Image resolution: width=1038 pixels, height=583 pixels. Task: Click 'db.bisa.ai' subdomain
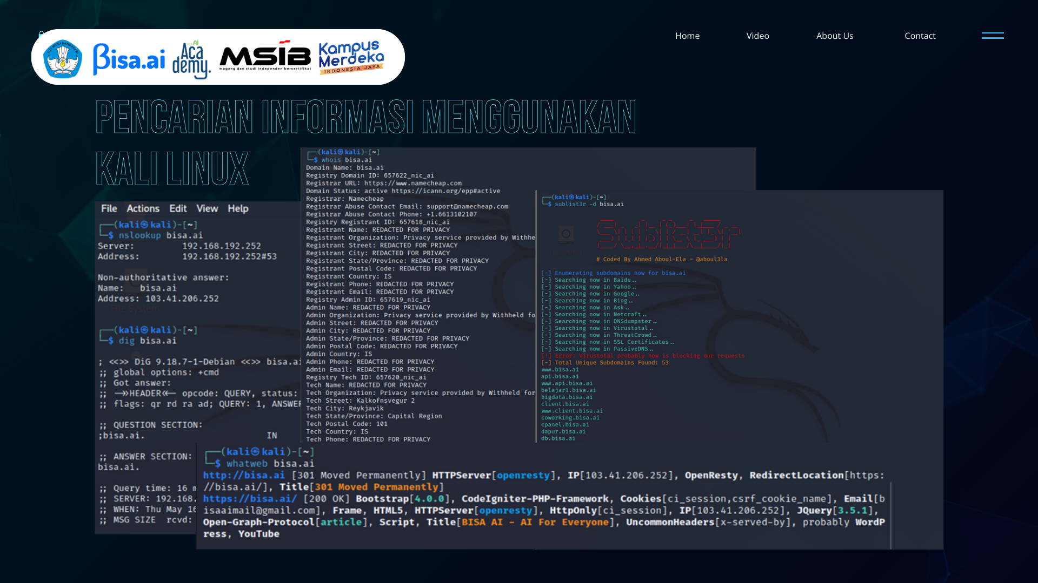pos(558,438)
